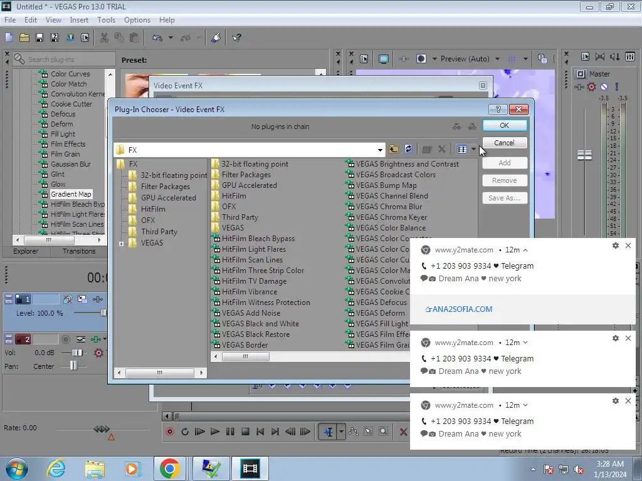The height and width of the screenshot is (481, 642).
Task: Expand the VEGAS folder tree node
Action: [x=121, y=244]
